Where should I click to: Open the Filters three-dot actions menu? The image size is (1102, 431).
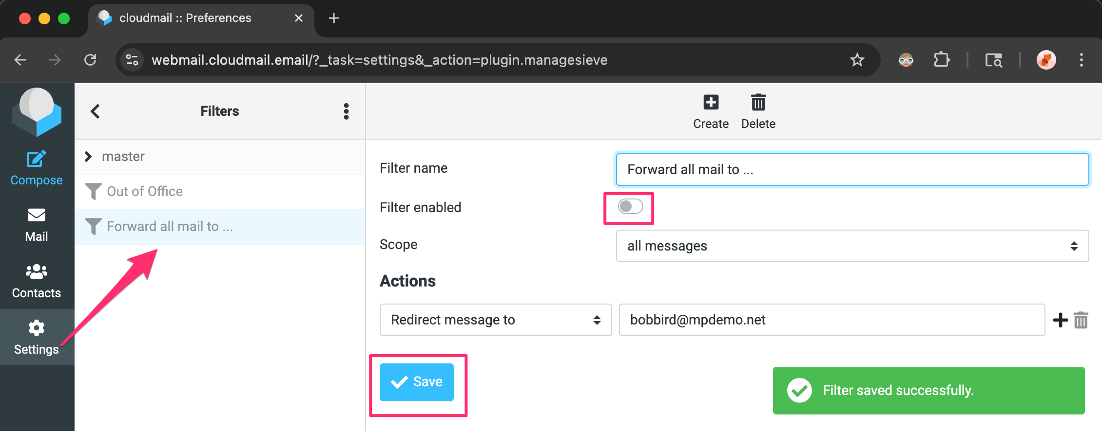point(346,111)
